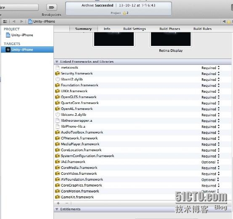
Task: Click the warning triangle in the status display
Action: (124, 13)
